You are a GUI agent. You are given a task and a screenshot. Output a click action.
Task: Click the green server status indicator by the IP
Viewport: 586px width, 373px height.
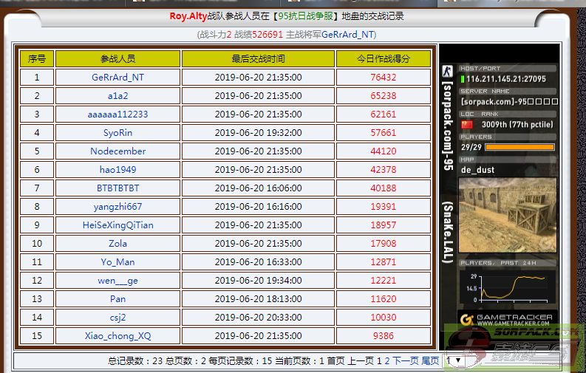[463, 78]
